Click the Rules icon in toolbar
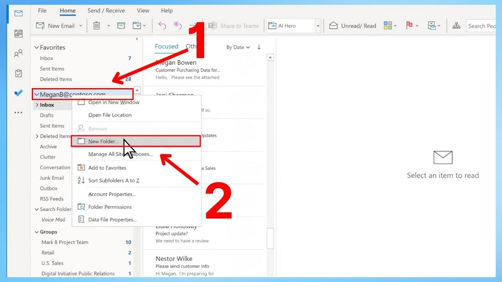502x282 pixels. coord(432,26)
